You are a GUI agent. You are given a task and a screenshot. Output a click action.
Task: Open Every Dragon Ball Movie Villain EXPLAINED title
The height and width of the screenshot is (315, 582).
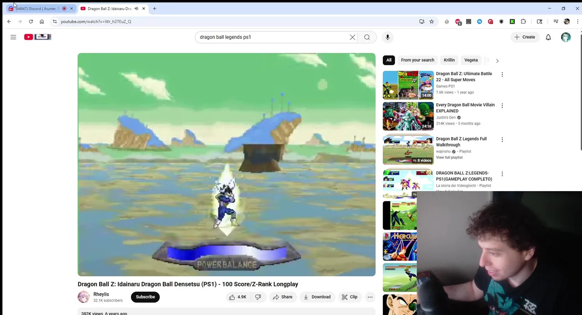(465, 108)
